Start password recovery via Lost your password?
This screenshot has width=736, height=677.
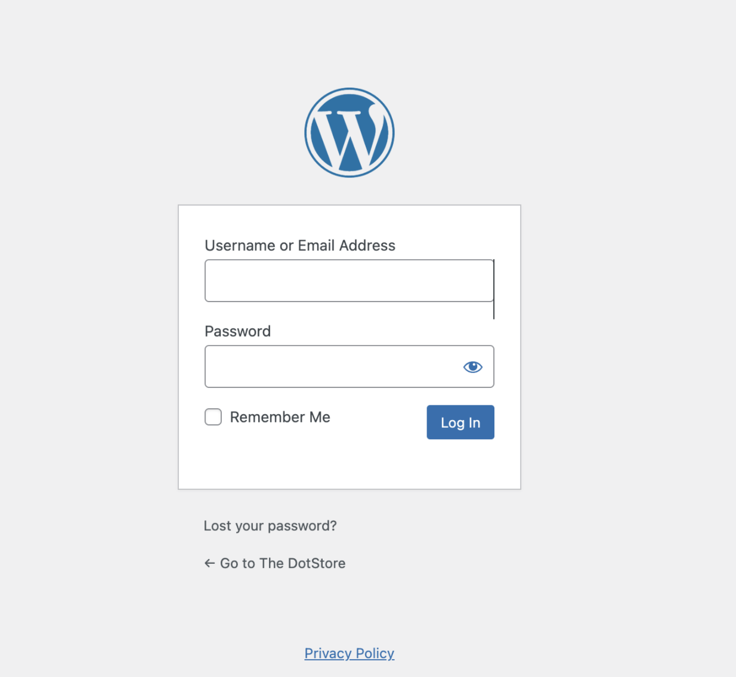click(x=270, y=526)
